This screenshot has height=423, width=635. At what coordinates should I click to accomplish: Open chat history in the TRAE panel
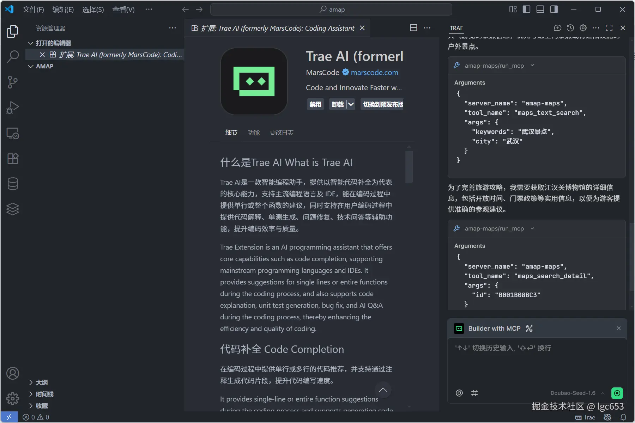coord(570,28)
